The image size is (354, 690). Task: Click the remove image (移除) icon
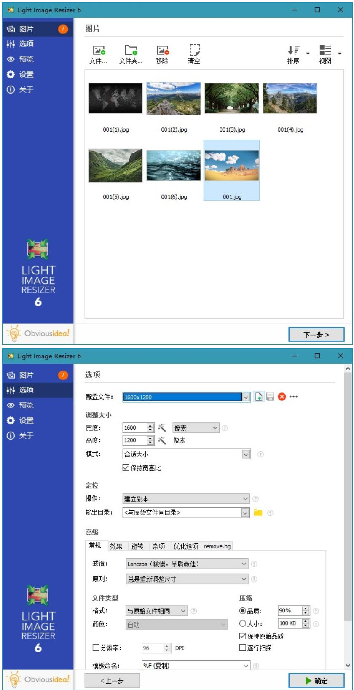point(162,51)
